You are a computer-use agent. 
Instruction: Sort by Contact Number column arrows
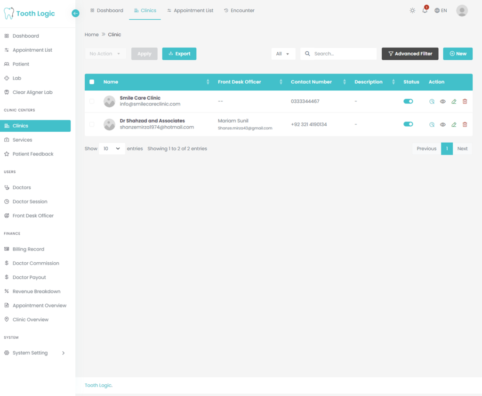click(344, 82)
